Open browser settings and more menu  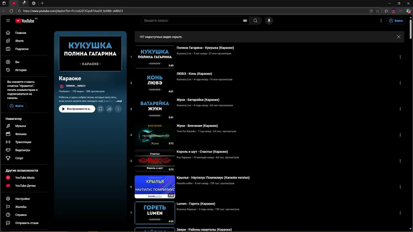click(401, 11)
